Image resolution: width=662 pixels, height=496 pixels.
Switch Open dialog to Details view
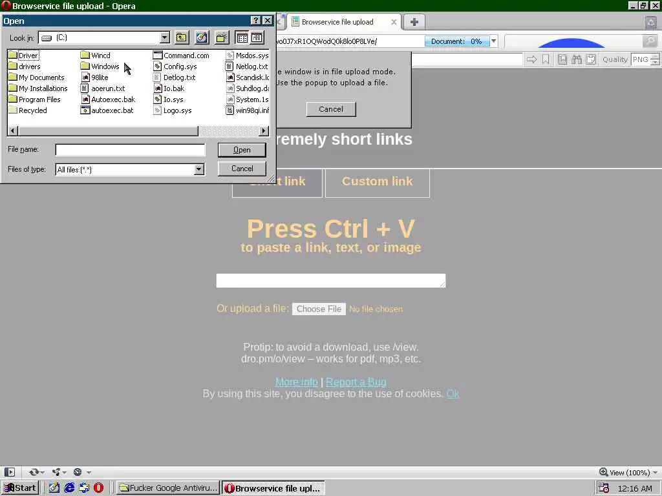pyautogui.click(x=257, y=37)
